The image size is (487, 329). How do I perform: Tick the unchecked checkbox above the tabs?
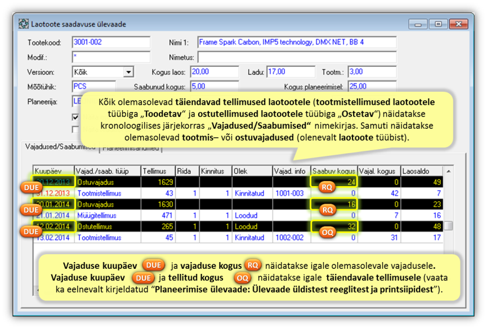point(75,129)
